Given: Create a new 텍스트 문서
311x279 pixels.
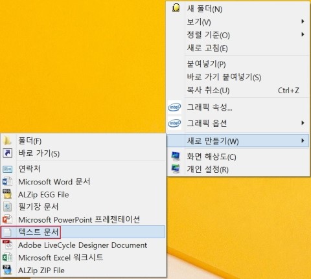Looking at the screenshot, I should point(83,232).
